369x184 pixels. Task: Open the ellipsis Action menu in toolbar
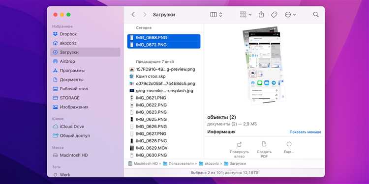coord(290,15)
